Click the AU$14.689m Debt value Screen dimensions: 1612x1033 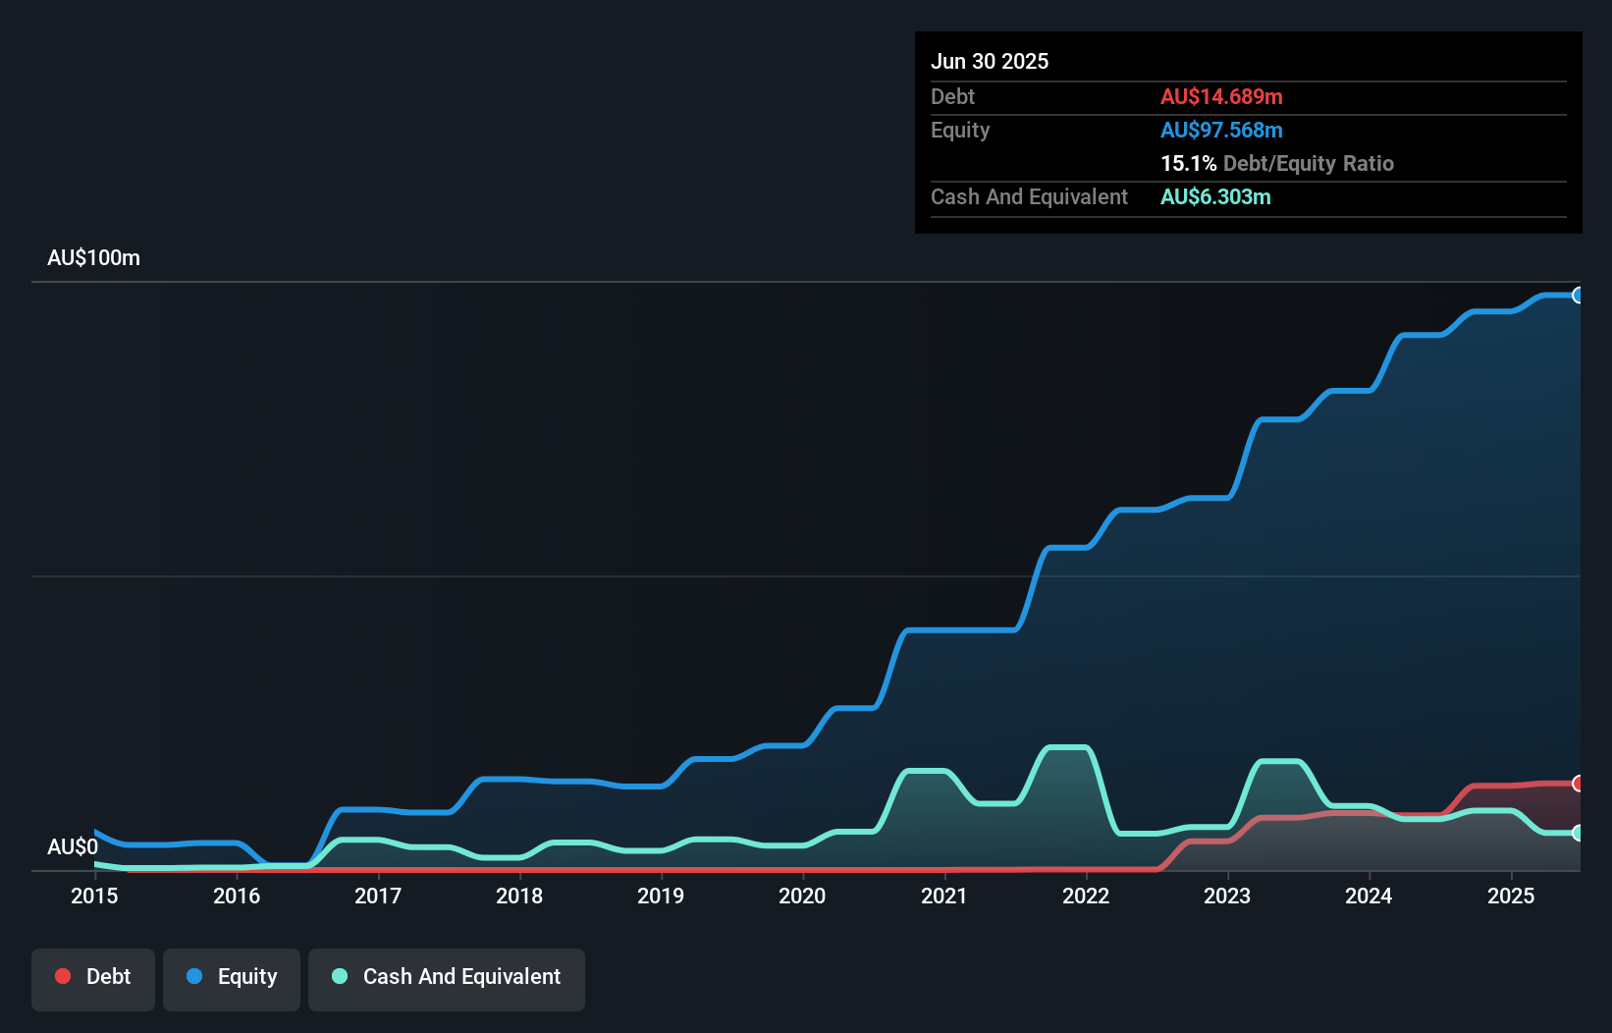pyautogui.click(x=1222, y=96)
